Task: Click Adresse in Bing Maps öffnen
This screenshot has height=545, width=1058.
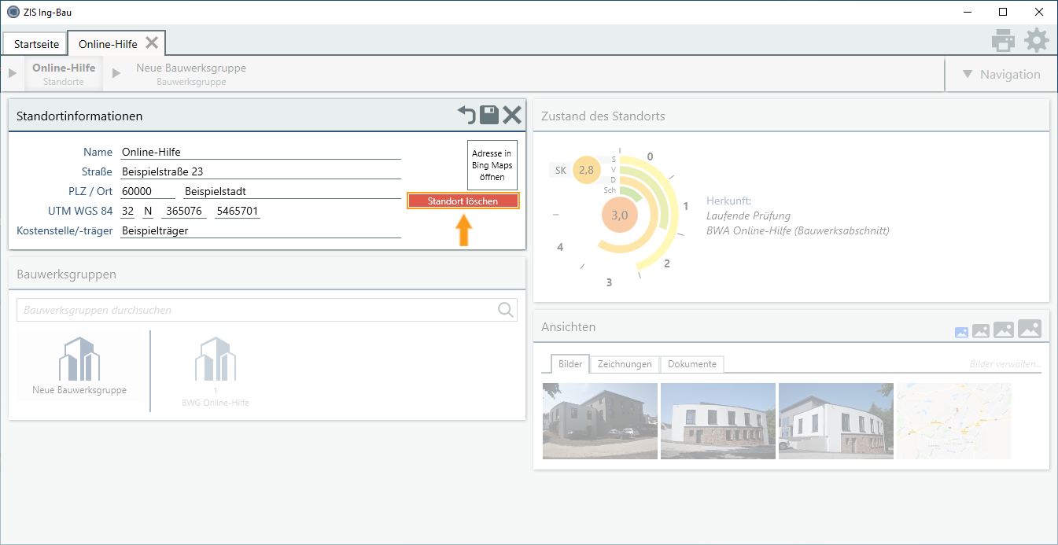Action: [x=492, y=165]
